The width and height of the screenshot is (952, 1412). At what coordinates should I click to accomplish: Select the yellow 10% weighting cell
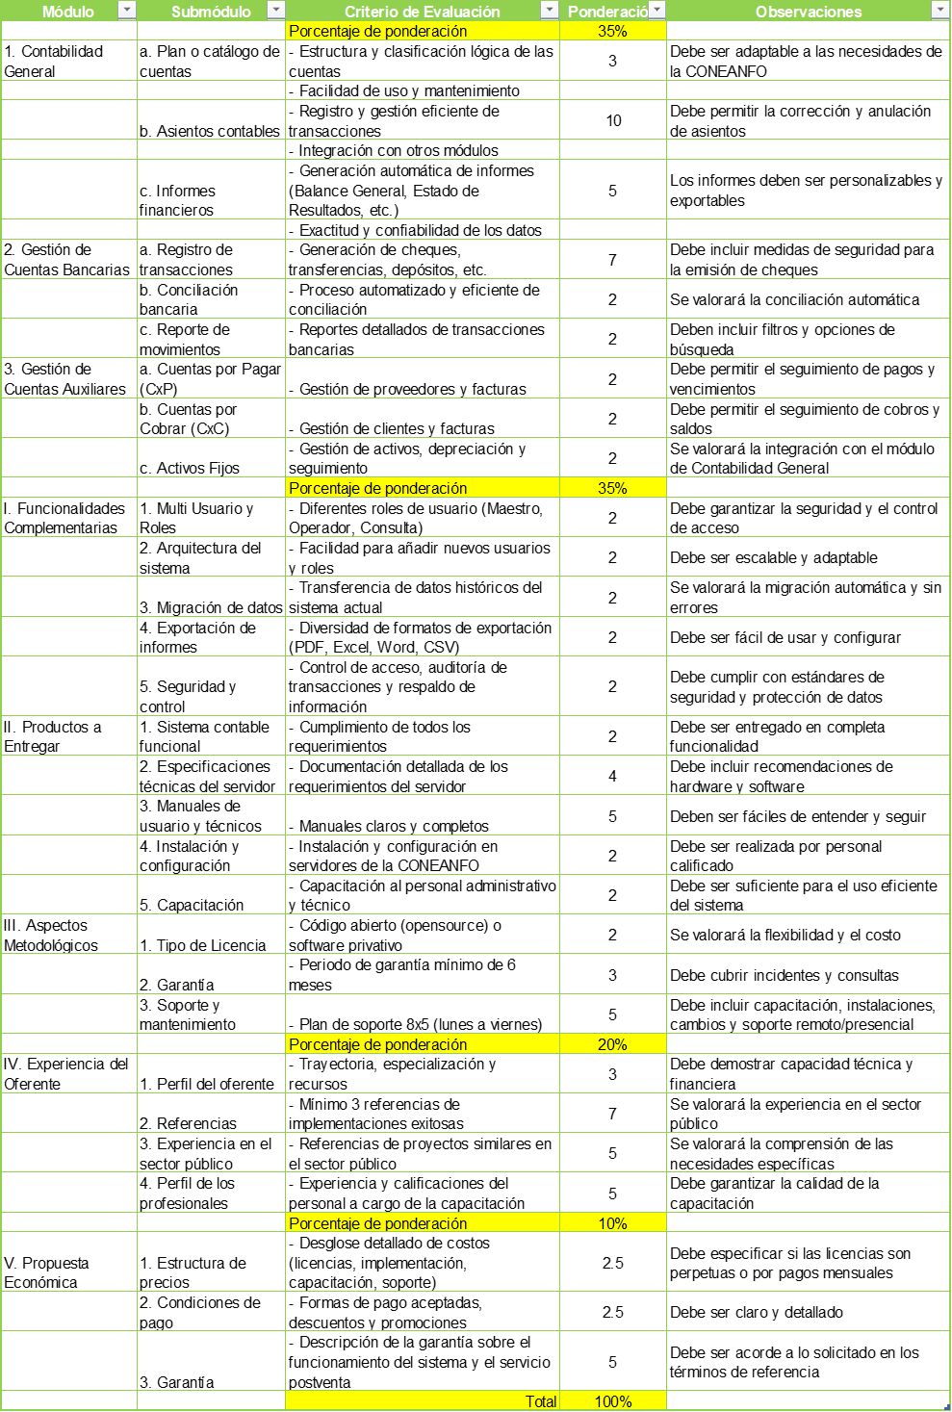coord(612,1223)
